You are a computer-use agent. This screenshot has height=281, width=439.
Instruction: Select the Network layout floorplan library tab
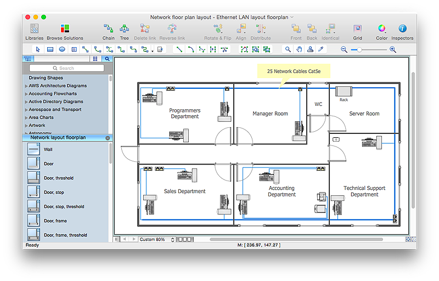[x=57, y=138]
